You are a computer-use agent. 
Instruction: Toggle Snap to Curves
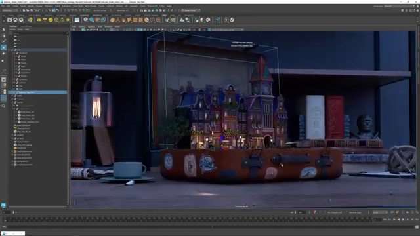pos(72,10)
